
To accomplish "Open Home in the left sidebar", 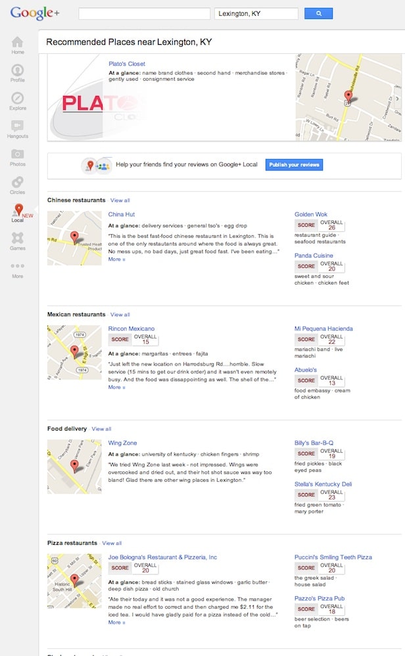I will click(x=18, y=45).
